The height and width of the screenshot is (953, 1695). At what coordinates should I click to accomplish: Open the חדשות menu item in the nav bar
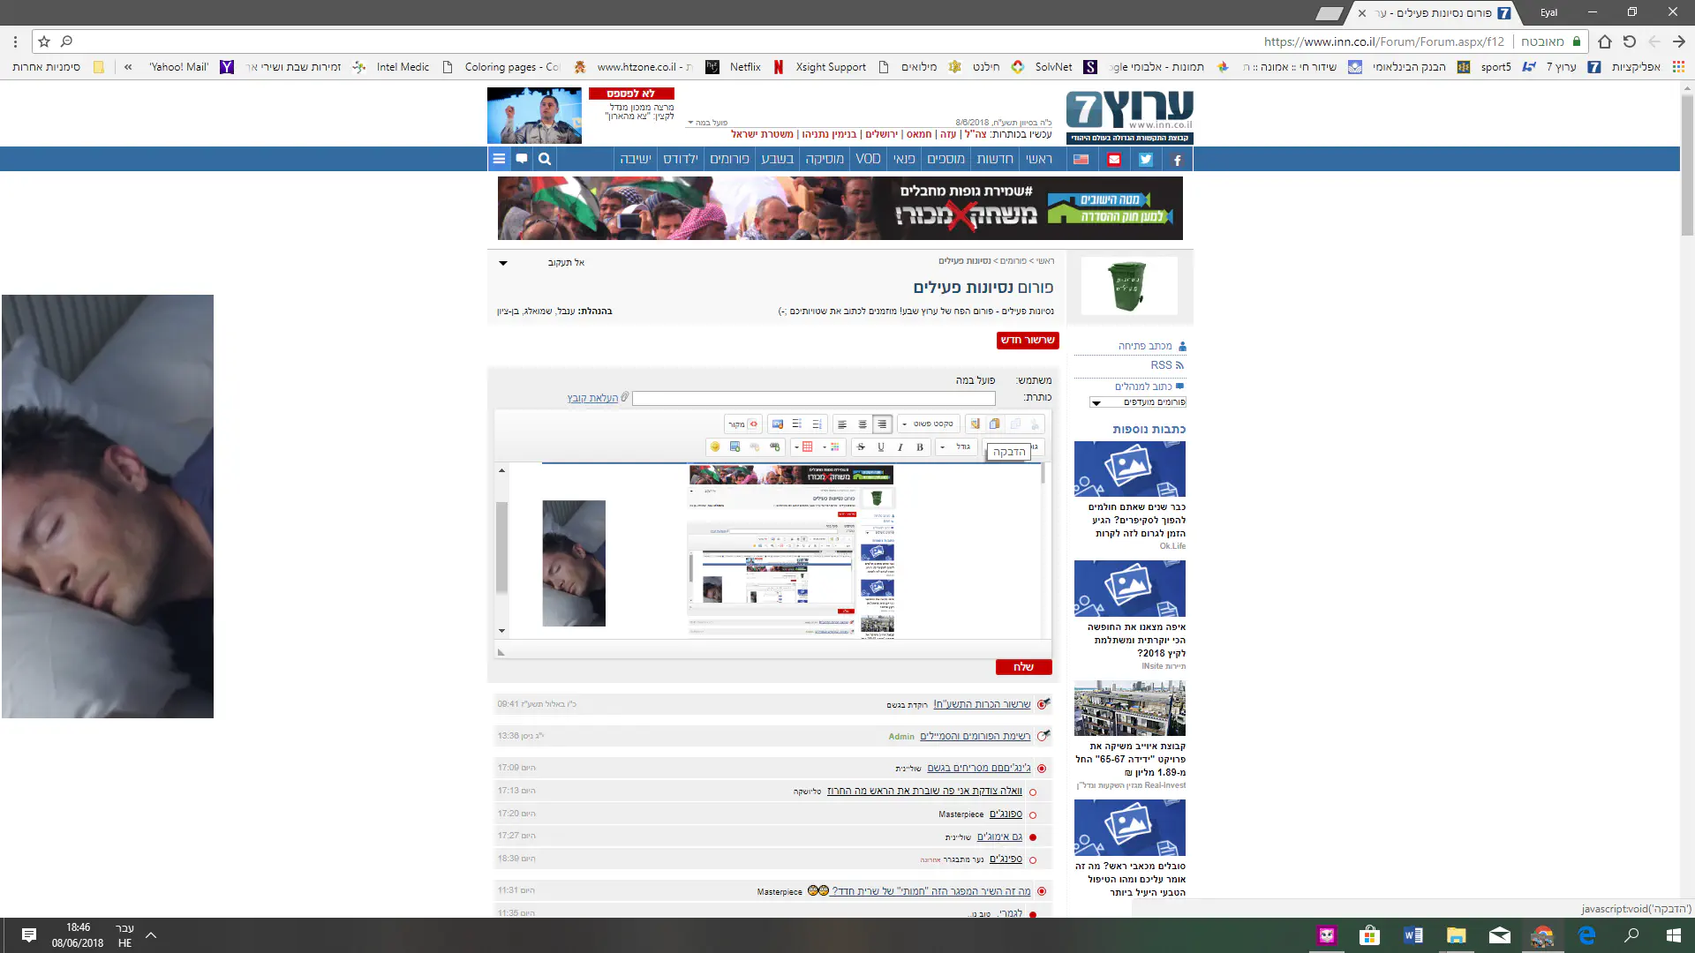pos(995,159)
